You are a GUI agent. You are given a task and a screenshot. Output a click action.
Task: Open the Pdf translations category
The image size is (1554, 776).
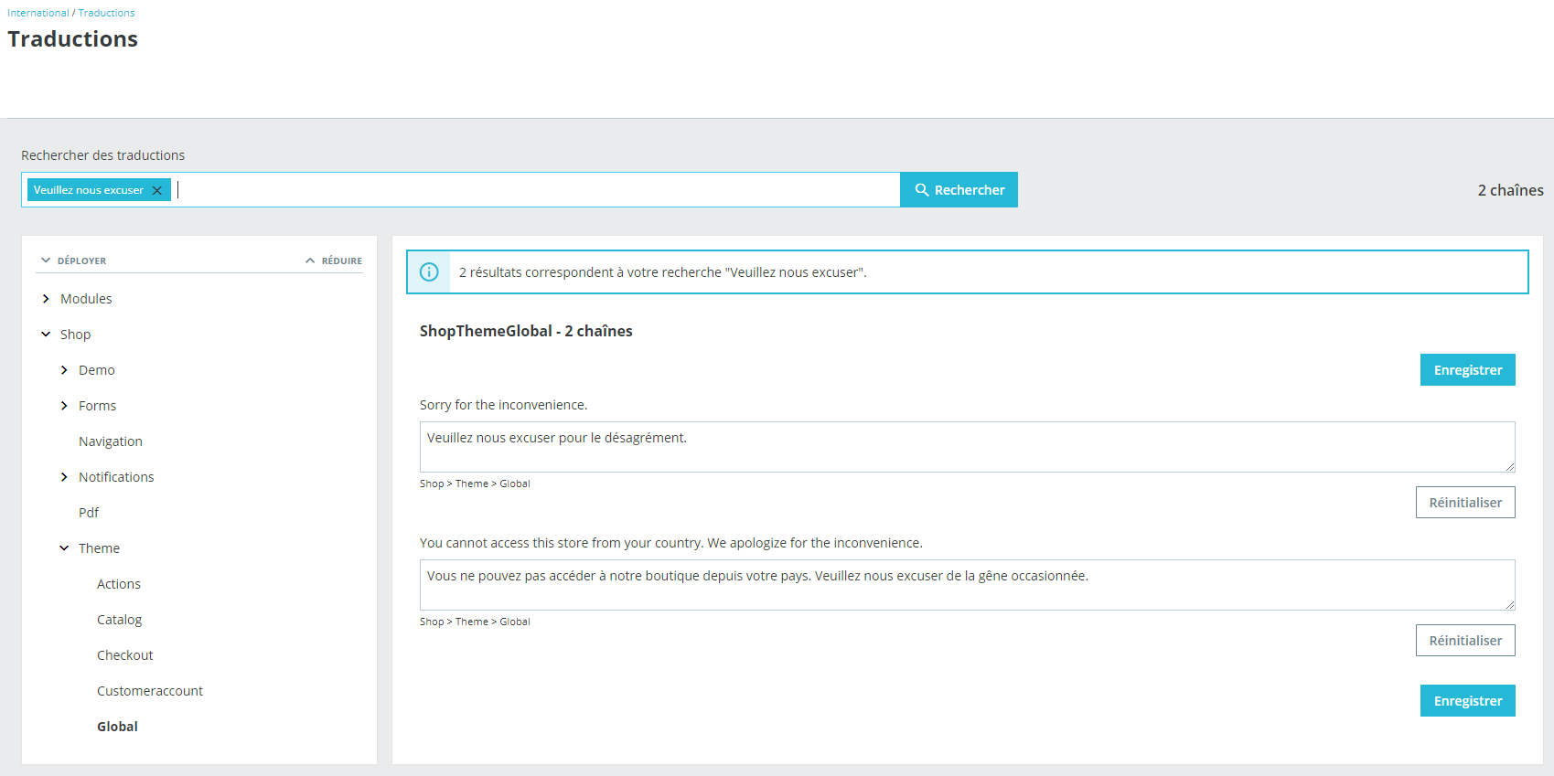[x=89, y=513]
